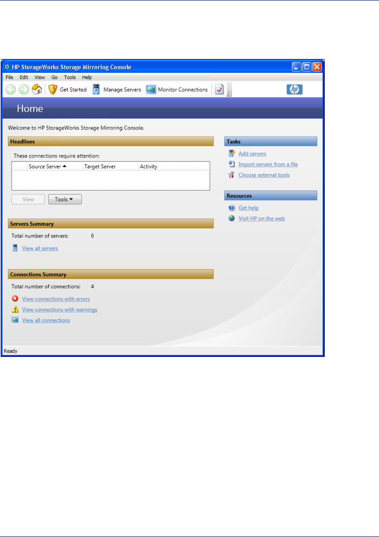Open Choose external tools link
The height and width of the screenshot is (537, 379).
coord(264,175)
